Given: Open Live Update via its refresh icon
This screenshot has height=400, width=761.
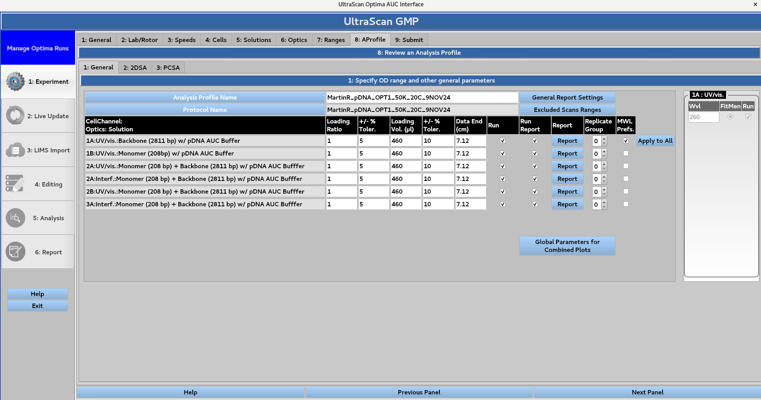Looking at the screenshot, I should click(x=15, y=115).
